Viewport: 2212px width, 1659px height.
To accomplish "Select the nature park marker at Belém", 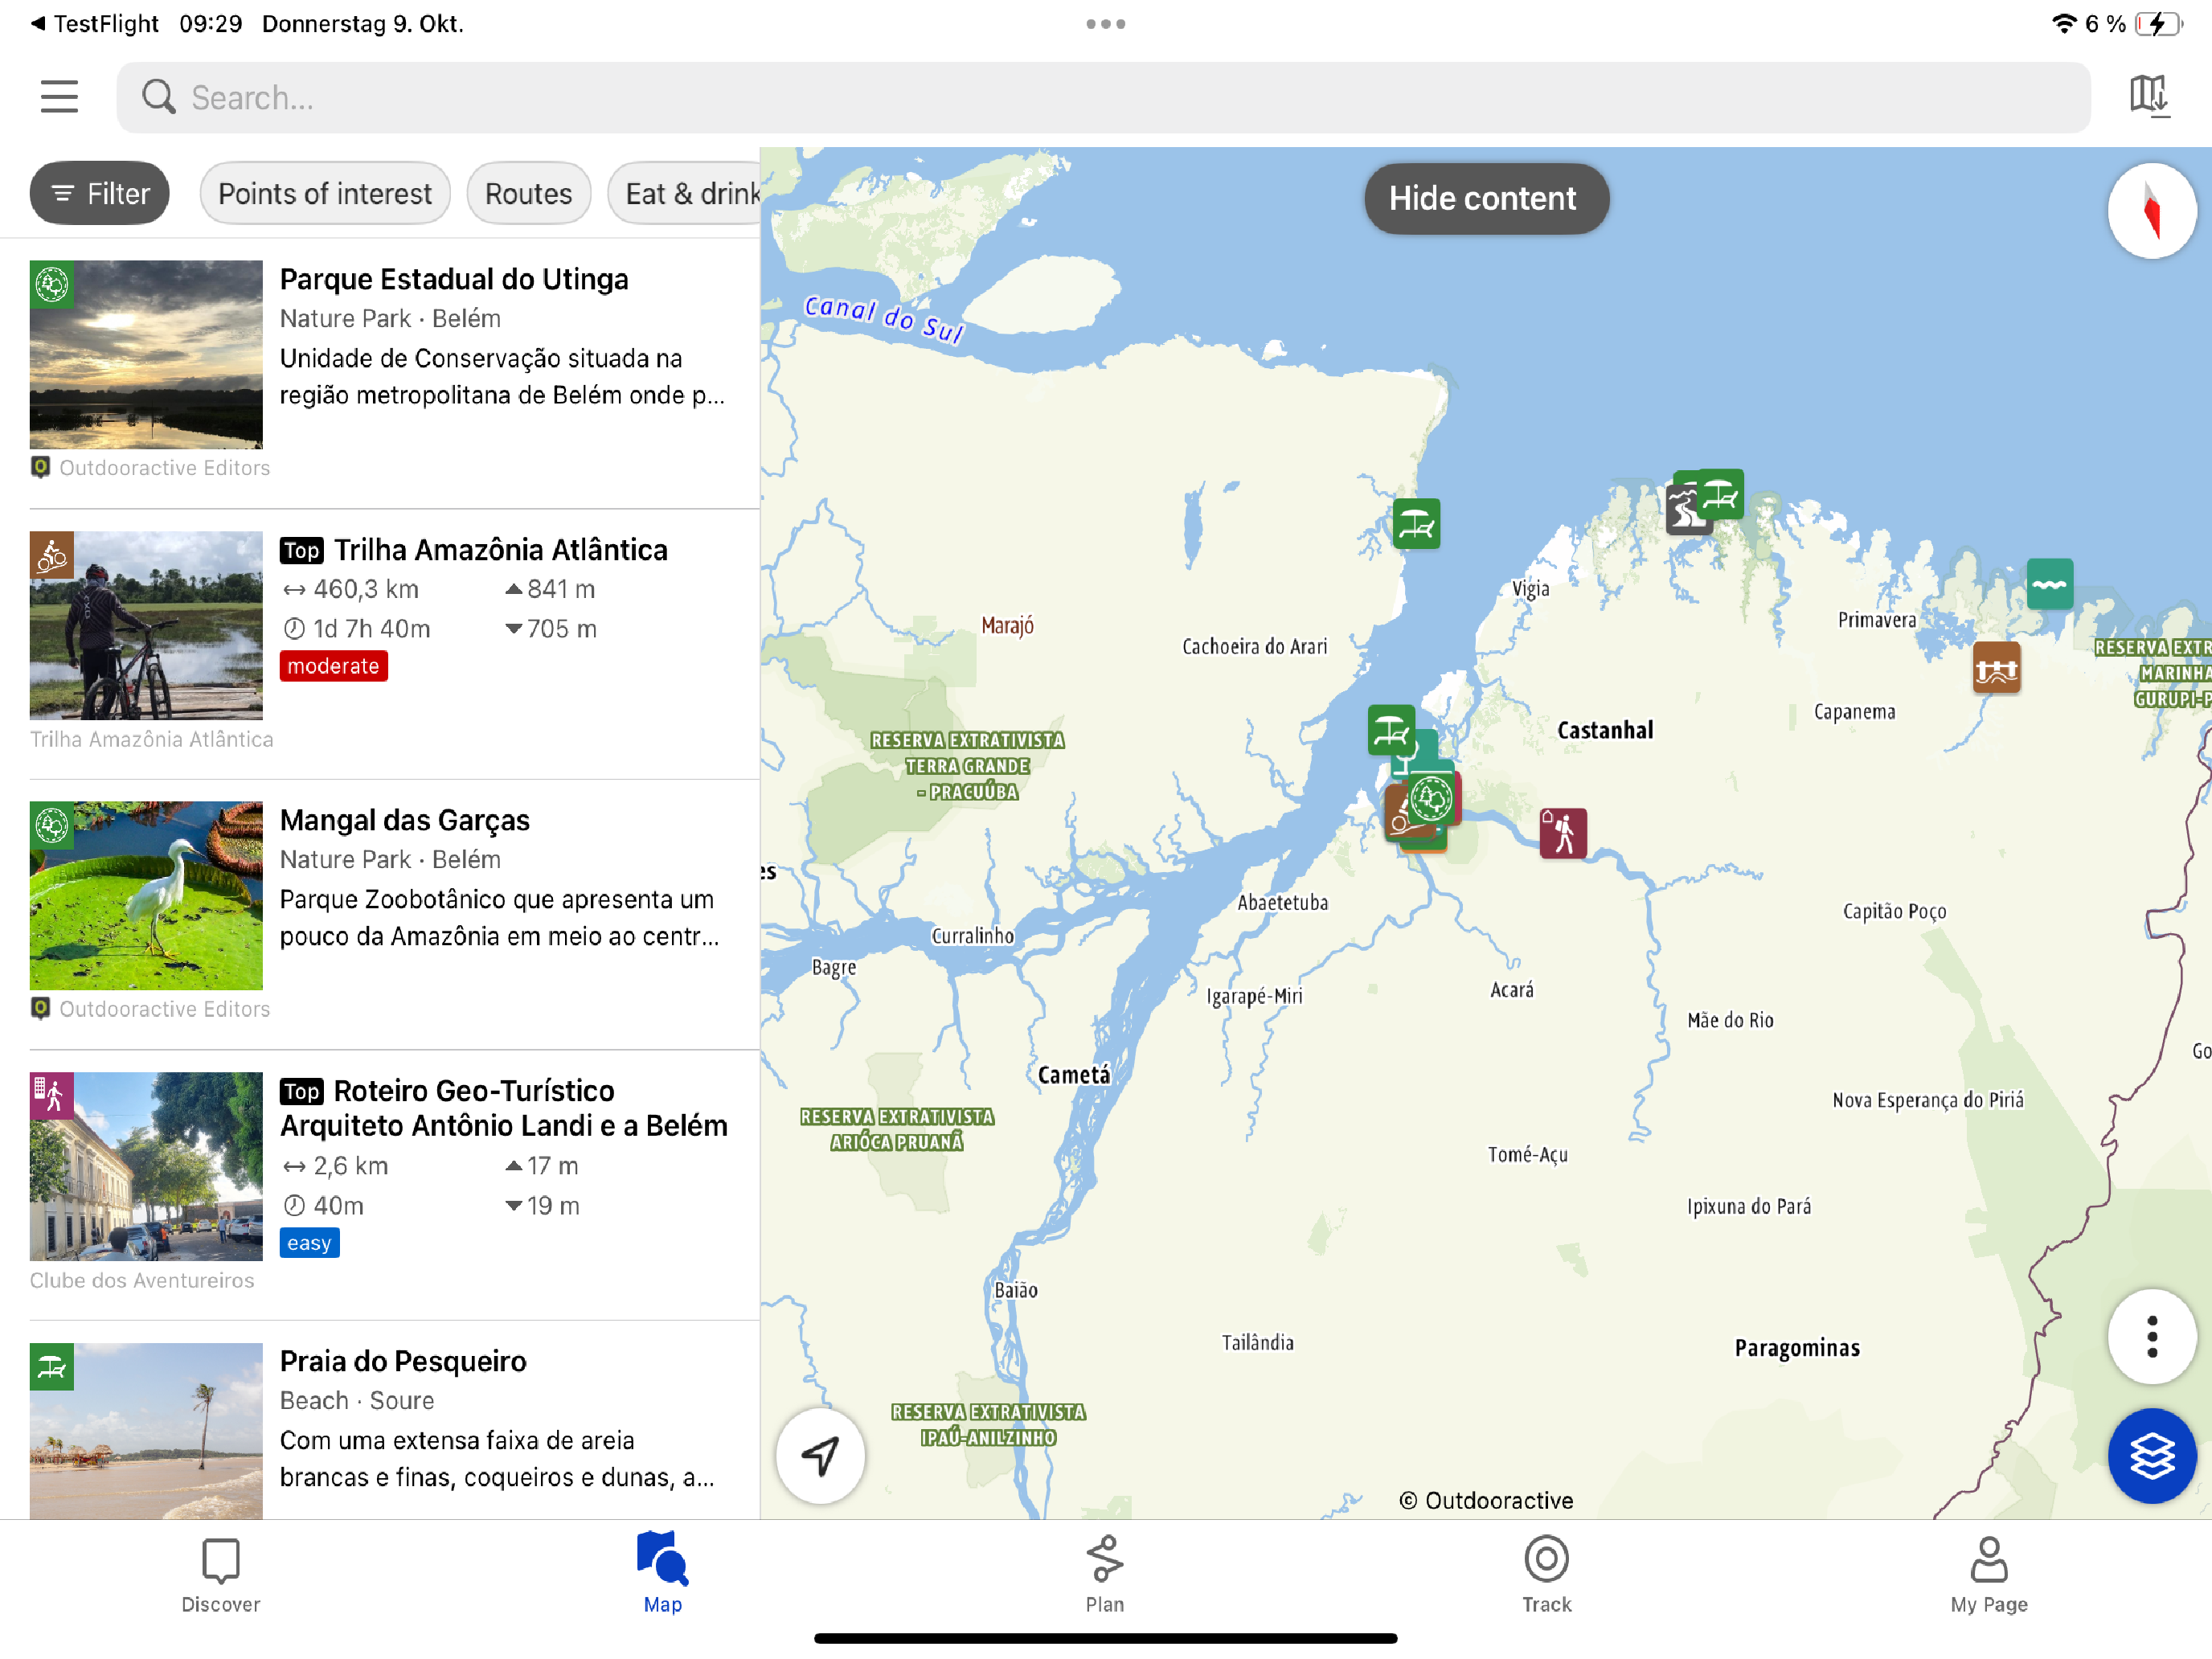I will 1432,800.
